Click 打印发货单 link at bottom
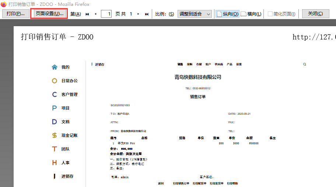Viewport: 336px width, 187px height. [217, 183]
